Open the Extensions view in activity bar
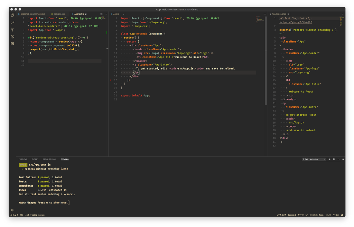This screenshot has width=354, height=227. (12, 44)
